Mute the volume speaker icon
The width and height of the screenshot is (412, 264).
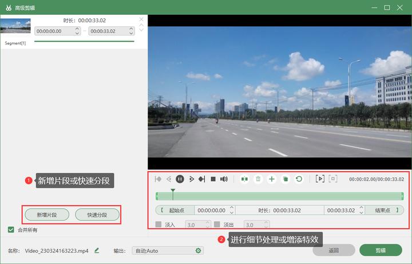coord(224,179)
